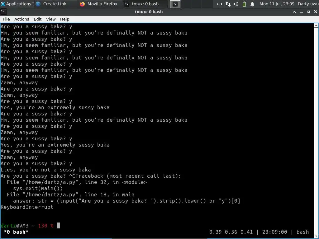This screenshot has height=239, width=319.
Task: Open the View menu
Action: (x=51, y=19)
